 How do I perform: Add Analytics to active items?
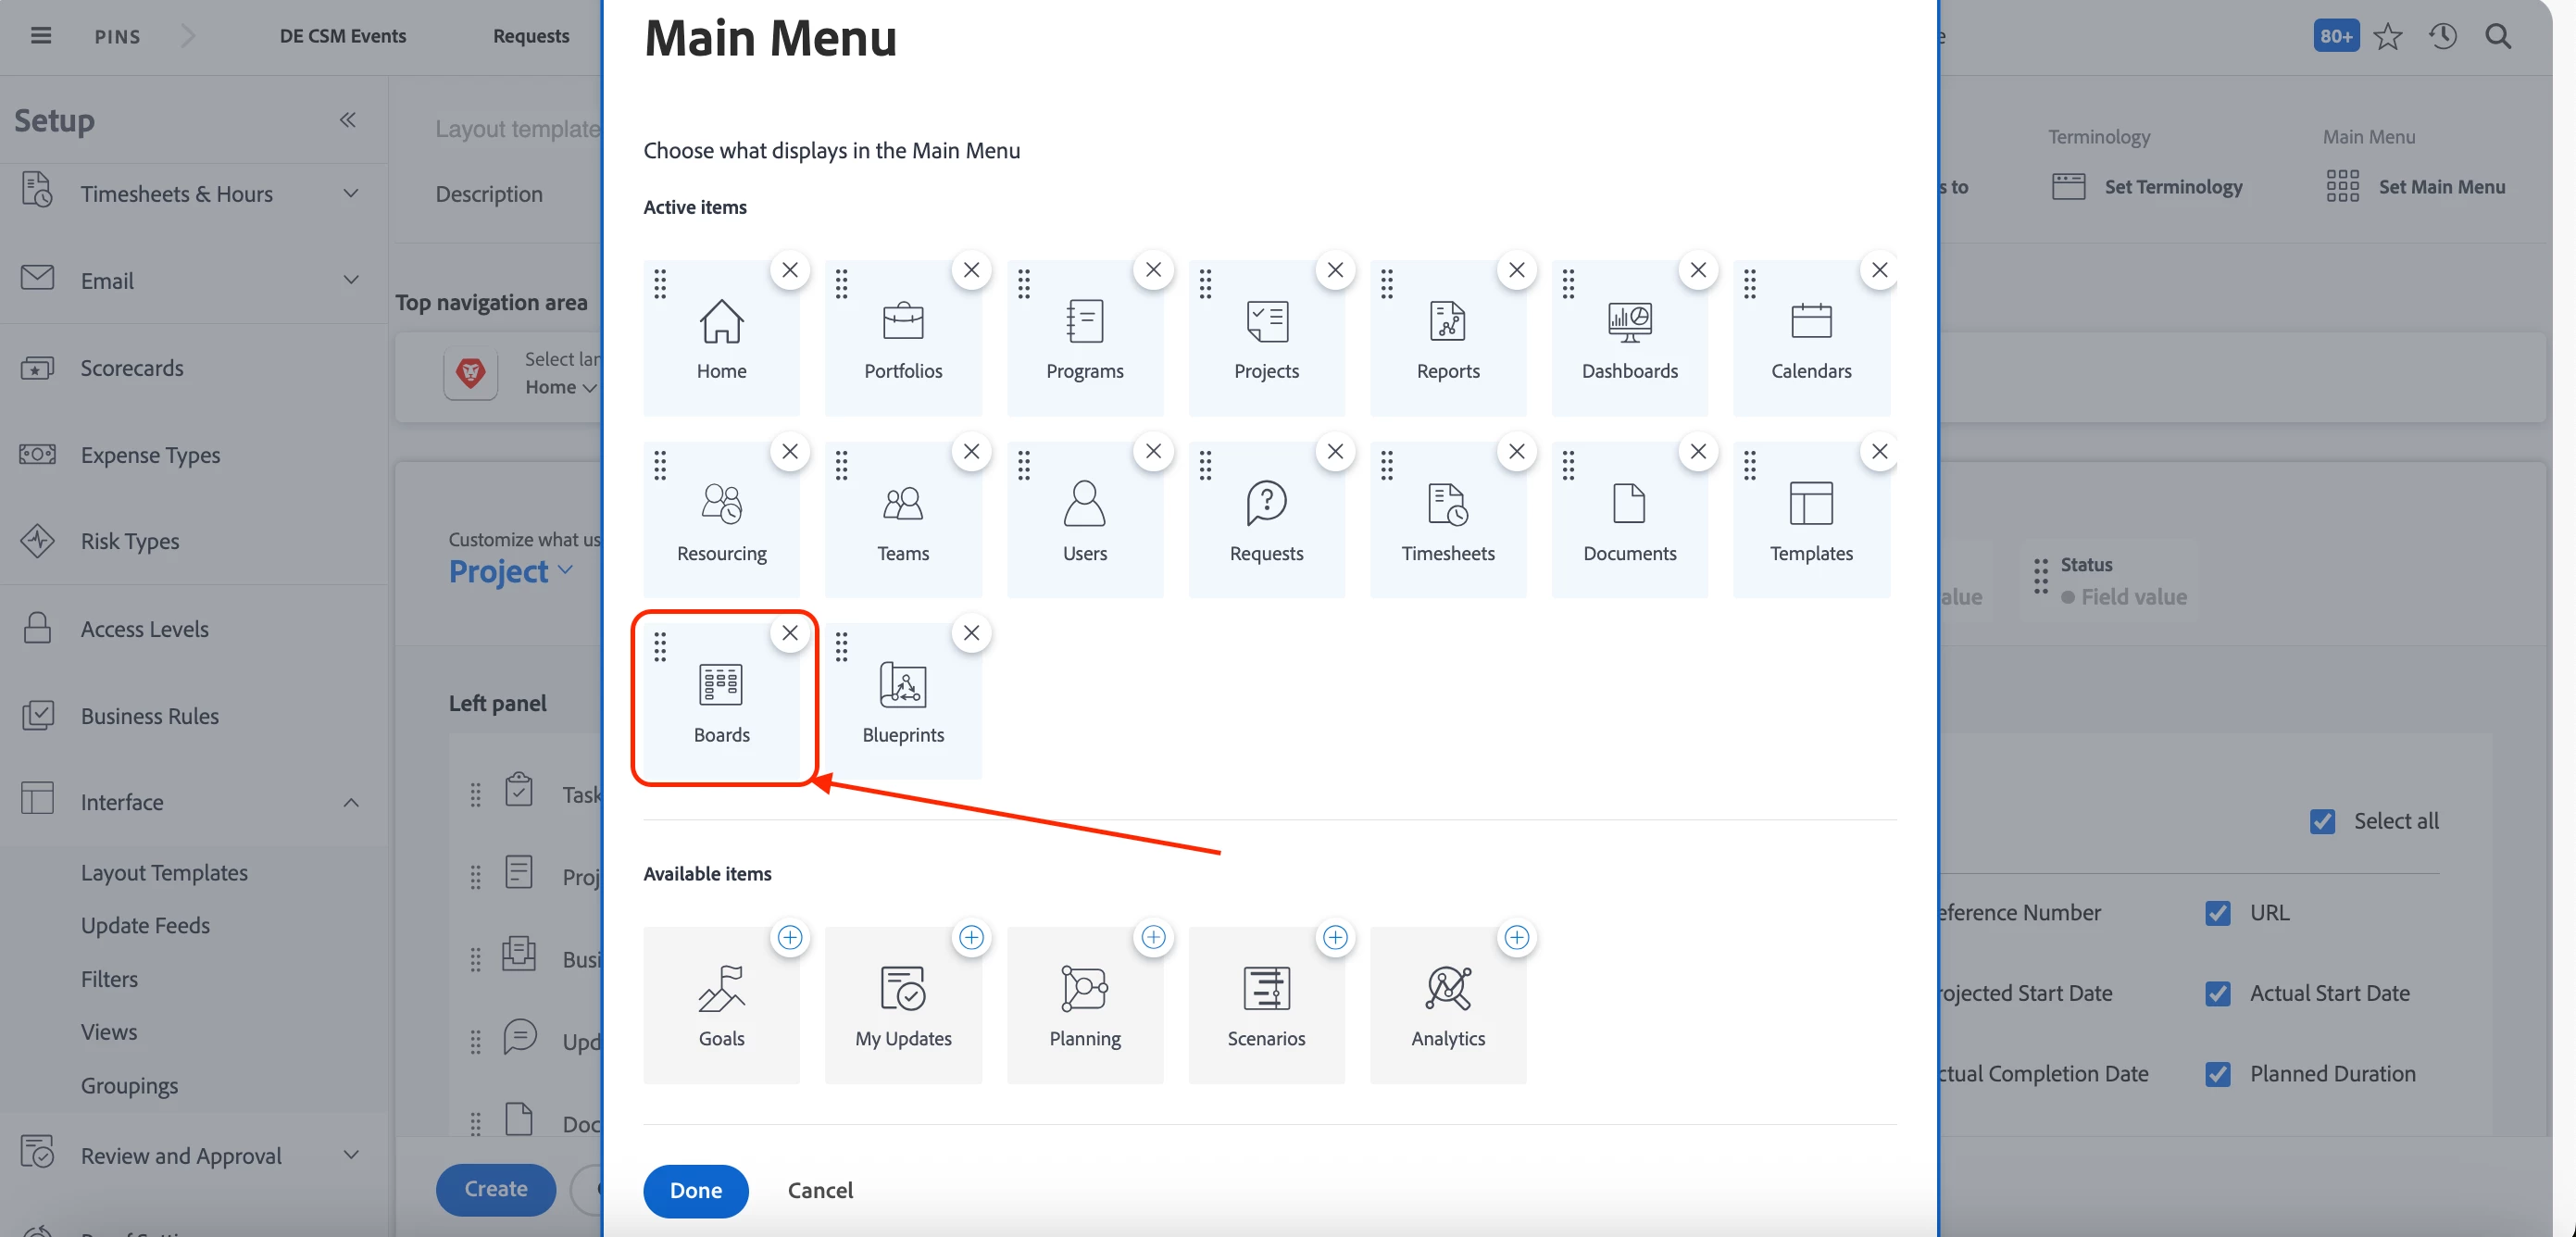click(1516, 937)
